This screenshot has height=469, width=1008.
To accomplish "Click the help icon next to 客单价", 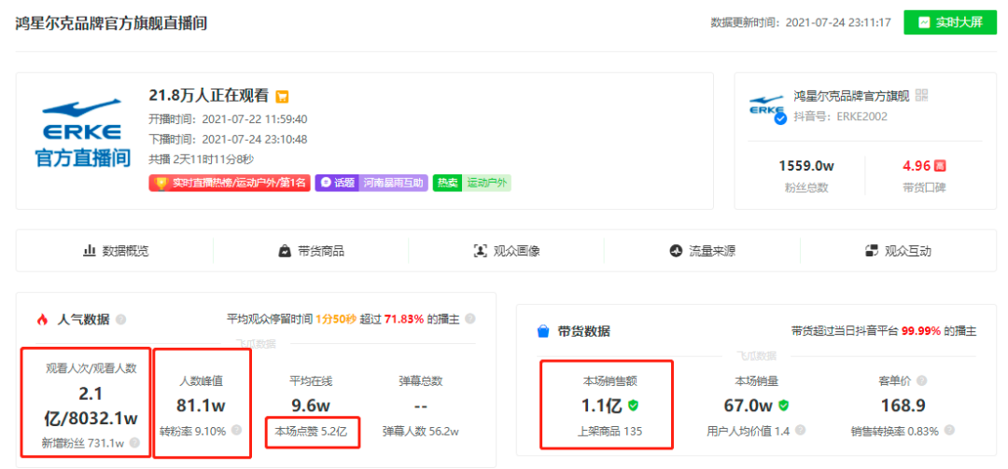I will tap(922, 381).
